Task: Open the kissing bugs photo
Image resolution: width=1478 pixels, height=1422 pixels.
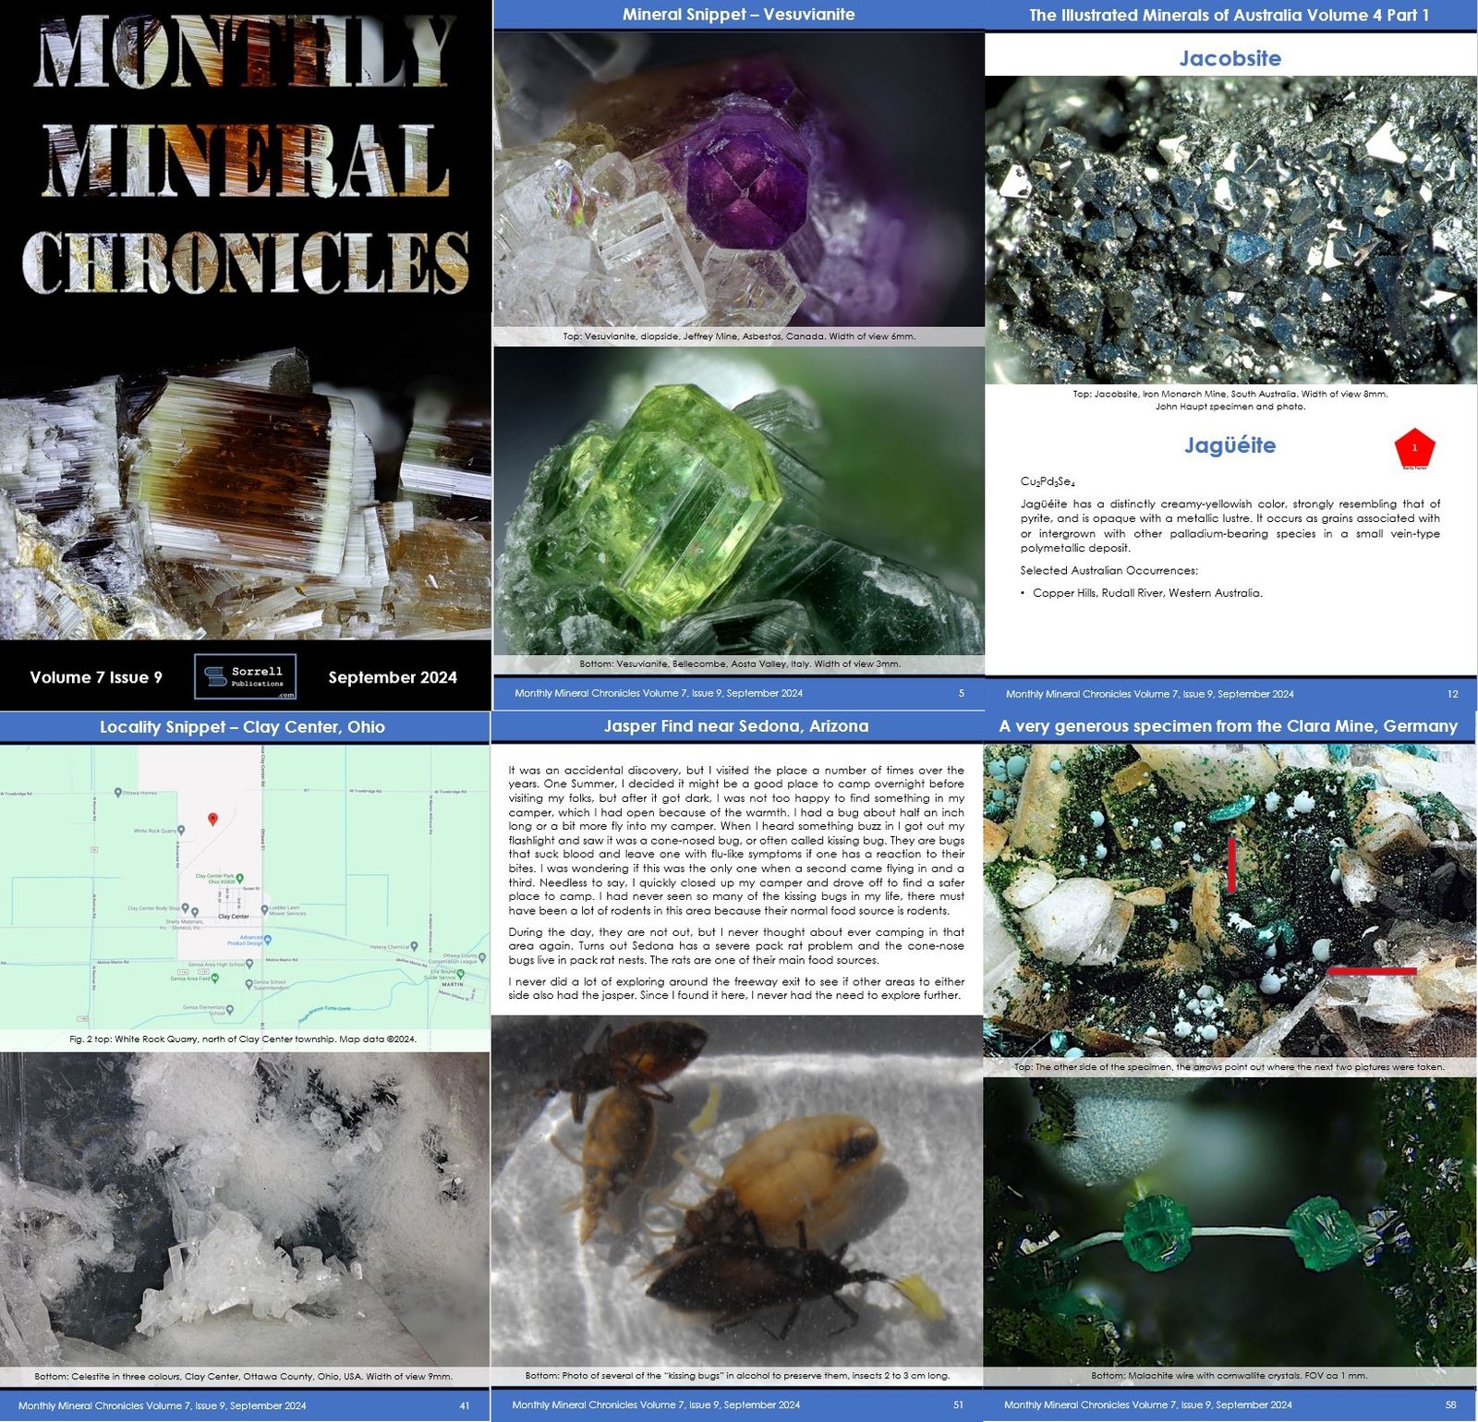Action: tap(736, 1190)
